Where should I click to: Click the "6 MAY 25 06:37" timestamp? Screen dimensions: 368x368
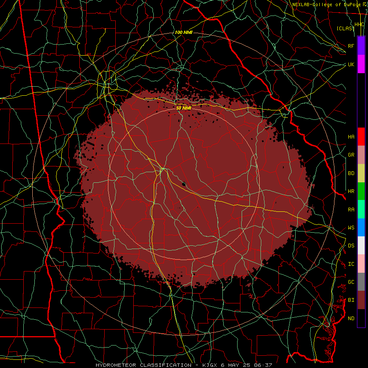pos(246,365)
